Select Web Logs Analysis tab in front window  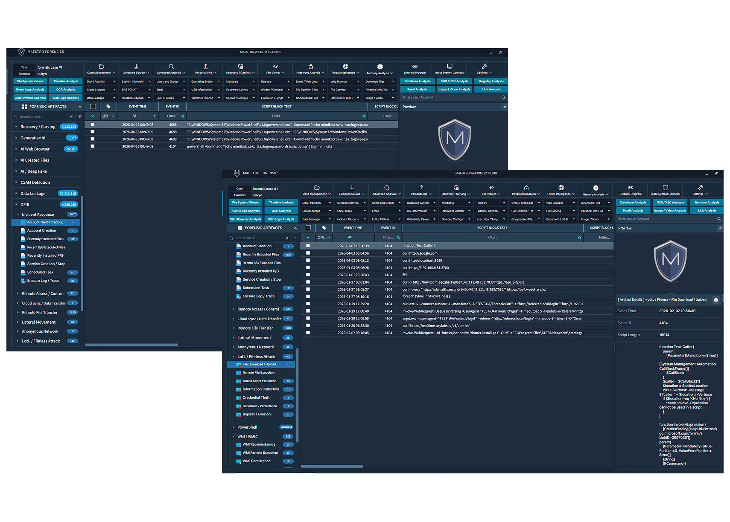281,219
